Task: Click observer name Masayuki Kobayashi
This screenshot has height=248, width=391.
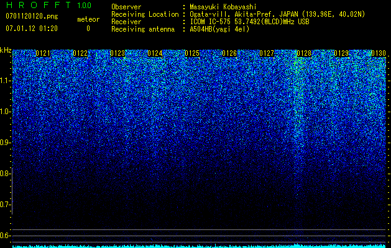Action: click(x=223, y=7)
